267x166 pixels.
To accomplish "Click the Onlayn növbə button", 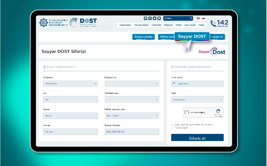I will 143,36.
